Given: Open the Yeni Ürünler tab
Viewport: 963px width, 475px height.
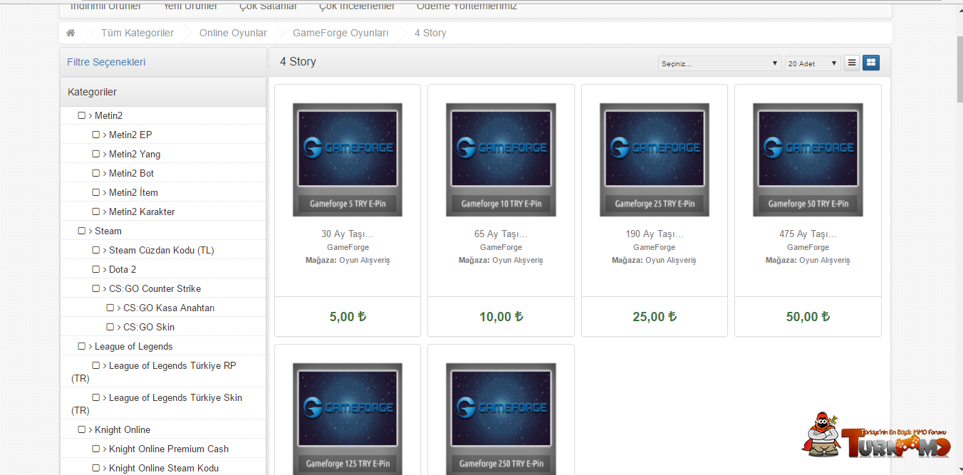Looking at the screenshot, I should [x=190, y=6].
